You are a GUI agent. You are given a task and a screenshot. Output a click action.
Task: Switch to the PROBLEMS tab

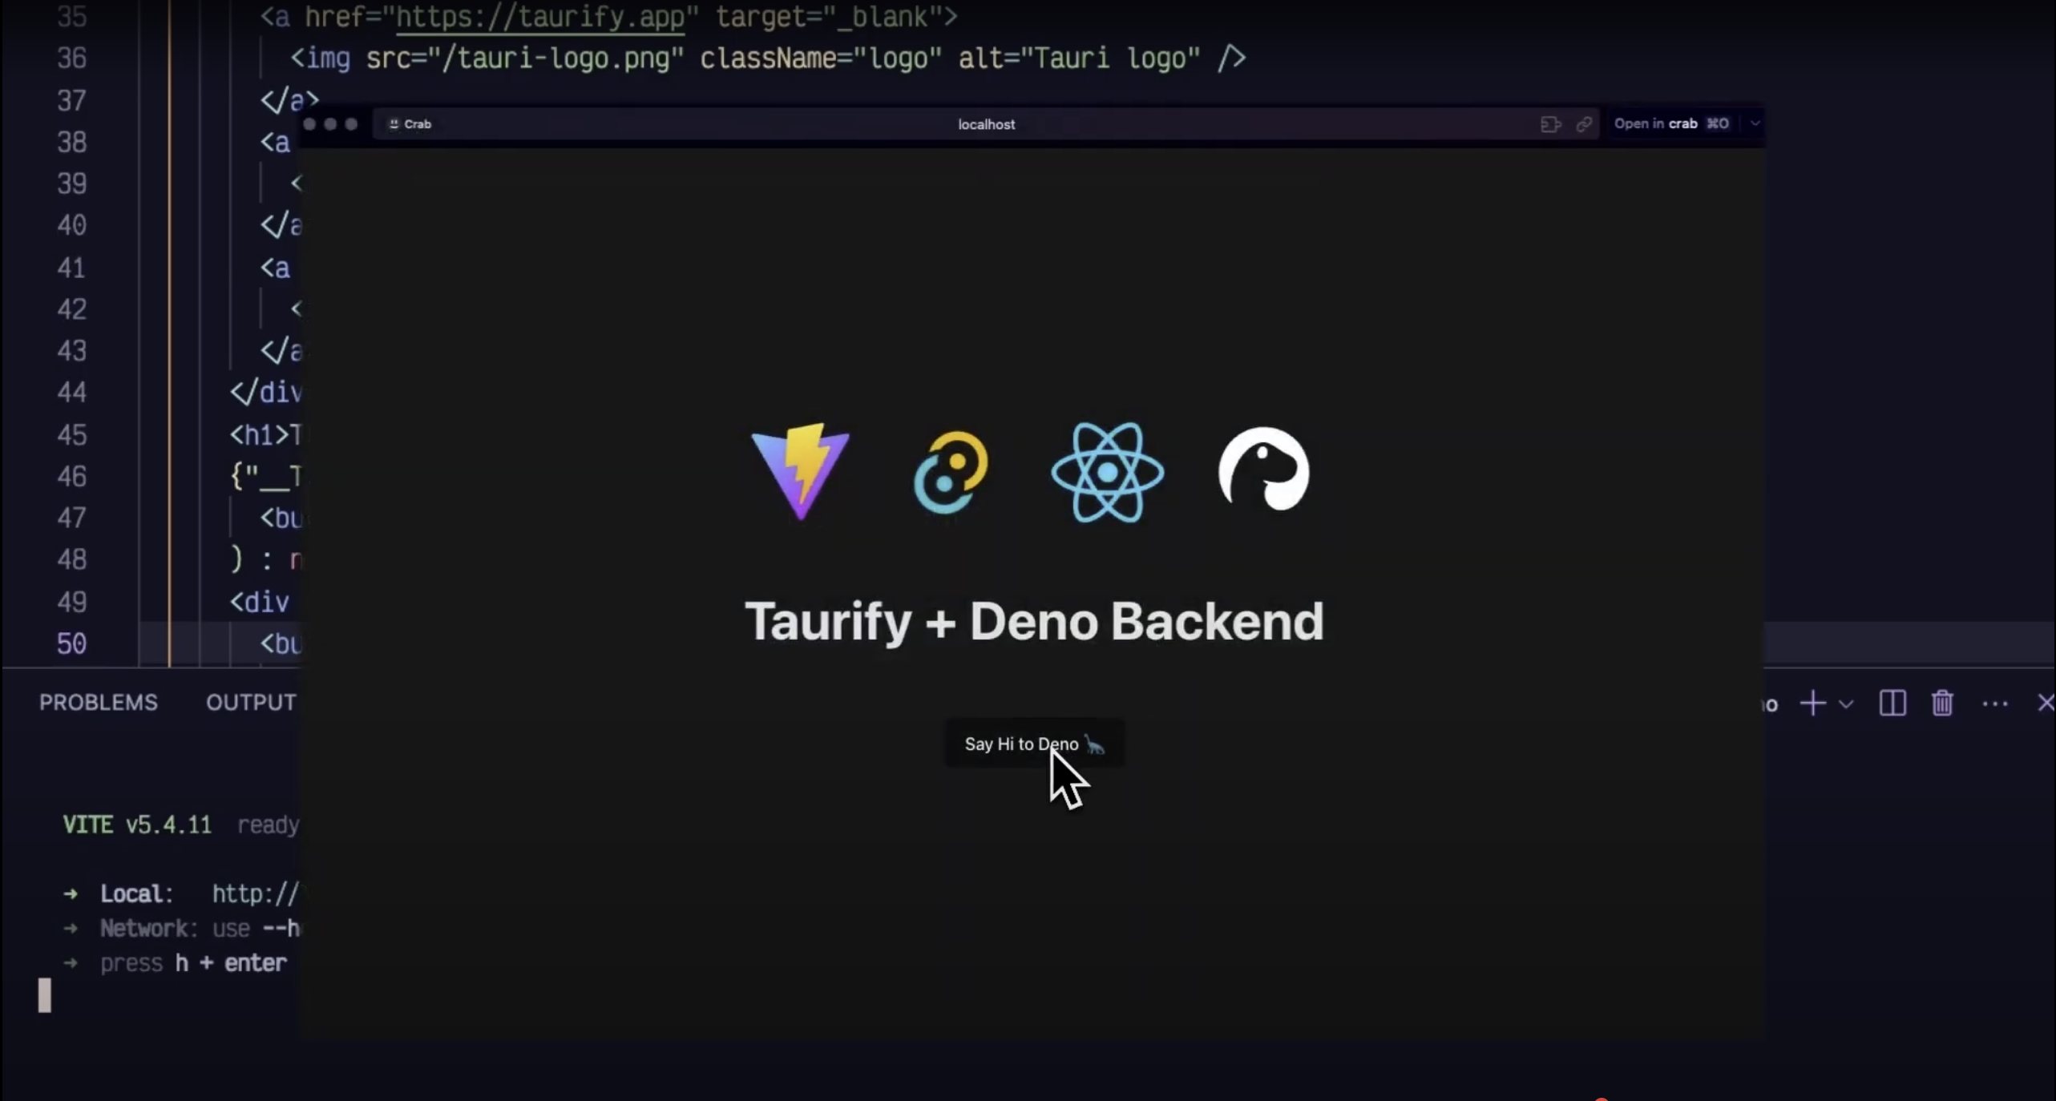click(99, 702)
